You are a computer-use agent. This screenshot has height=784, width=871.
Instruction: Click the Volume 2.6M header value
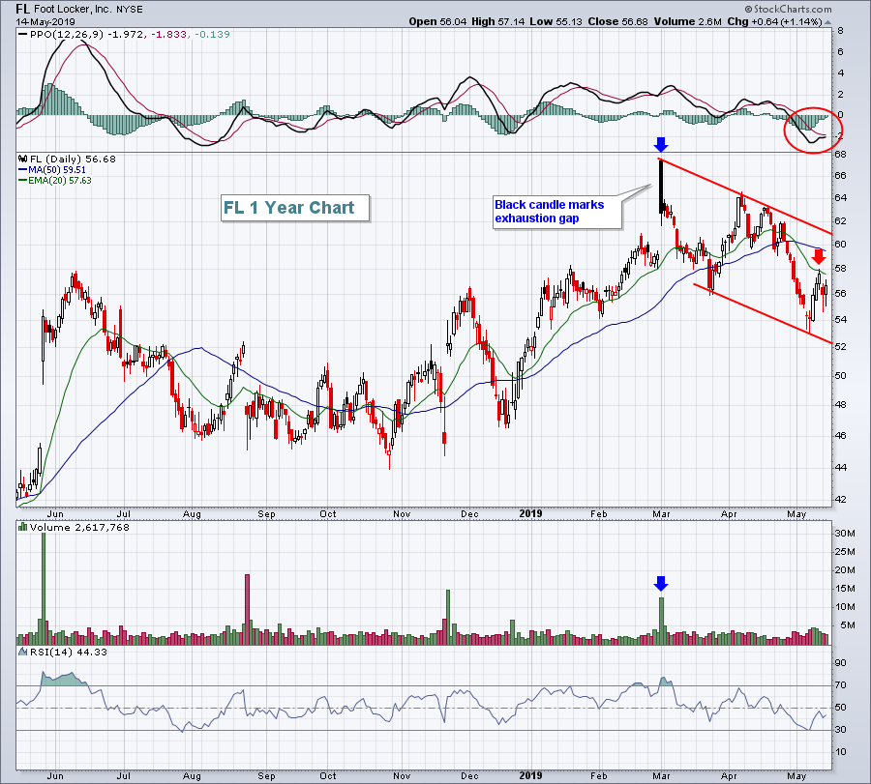688,21
